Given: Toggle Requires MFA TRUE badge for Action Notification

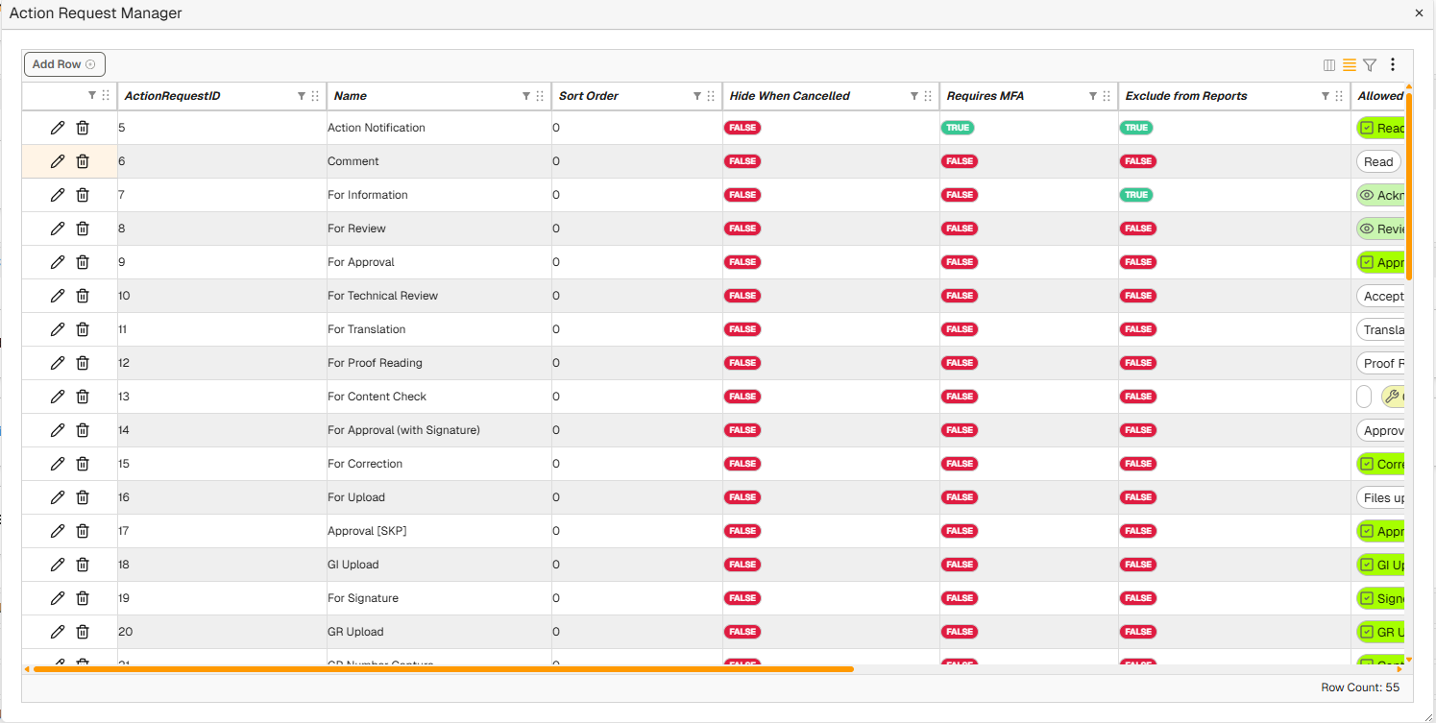Looking at the screenshot, I should pyautogui.click(x=958, y=128).
